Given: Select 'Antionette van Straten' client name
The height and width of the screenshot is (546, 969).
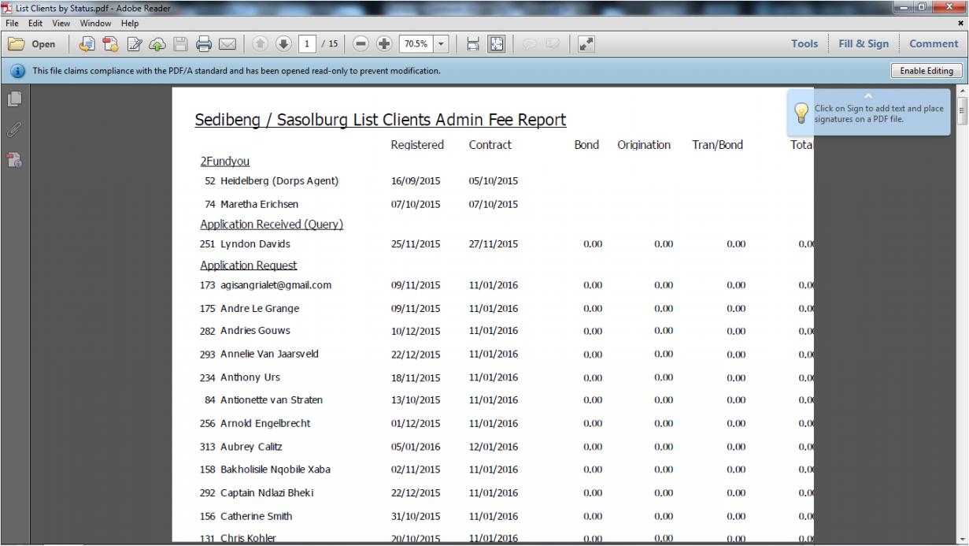Looking at the screenshot, I should point(272,400).
